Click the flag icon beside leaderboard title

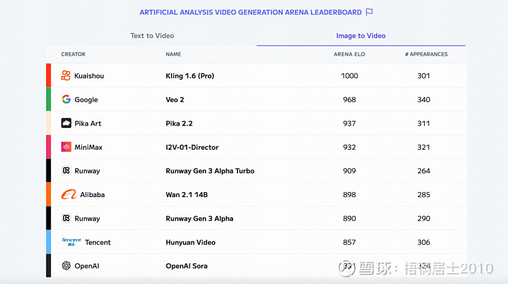click(369, 12)
